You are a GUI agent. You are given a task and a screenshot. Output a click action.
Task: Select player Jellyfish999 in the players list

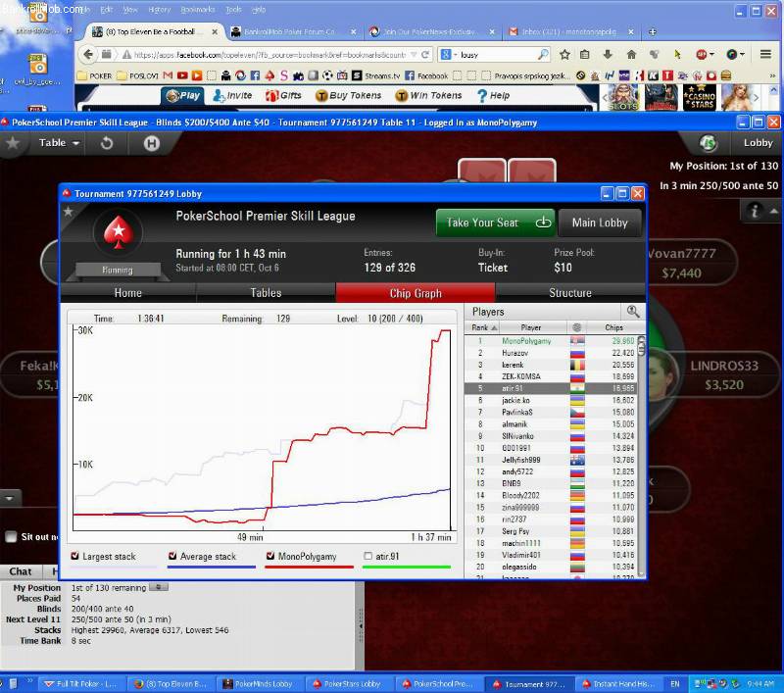click(x=551, y=460)
